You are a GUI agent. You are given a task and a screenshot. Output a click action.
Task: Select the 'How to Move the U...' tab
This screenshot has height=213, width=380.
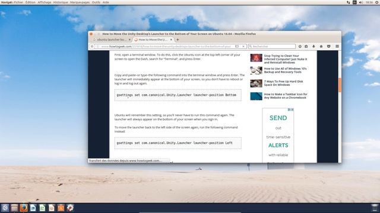point(153,40)
